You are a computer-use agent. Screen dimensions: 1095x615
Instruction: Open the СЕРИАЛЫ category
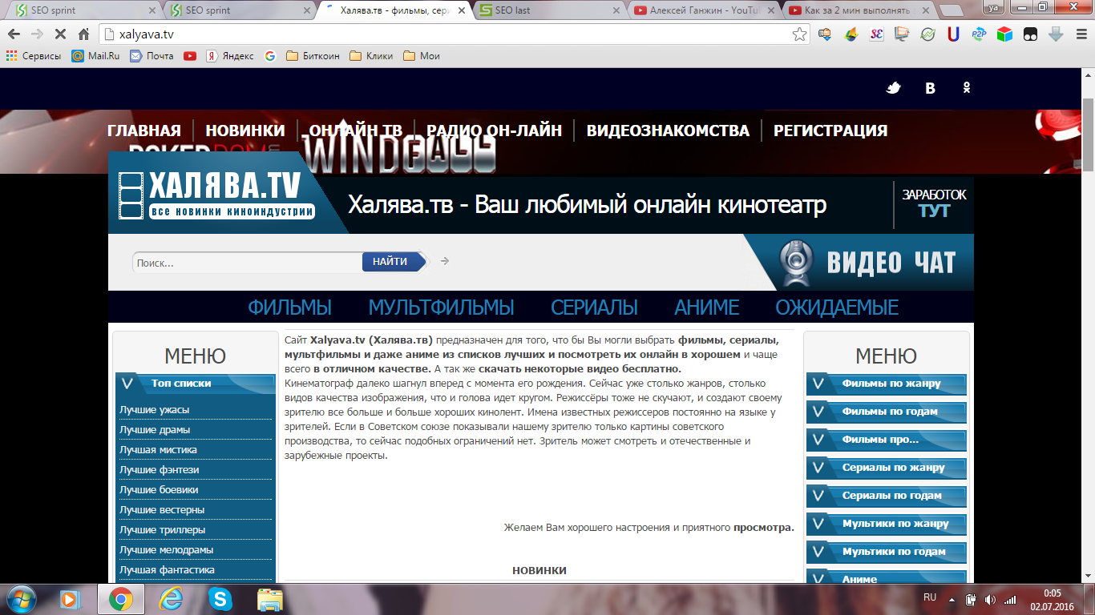pos(594,307)
